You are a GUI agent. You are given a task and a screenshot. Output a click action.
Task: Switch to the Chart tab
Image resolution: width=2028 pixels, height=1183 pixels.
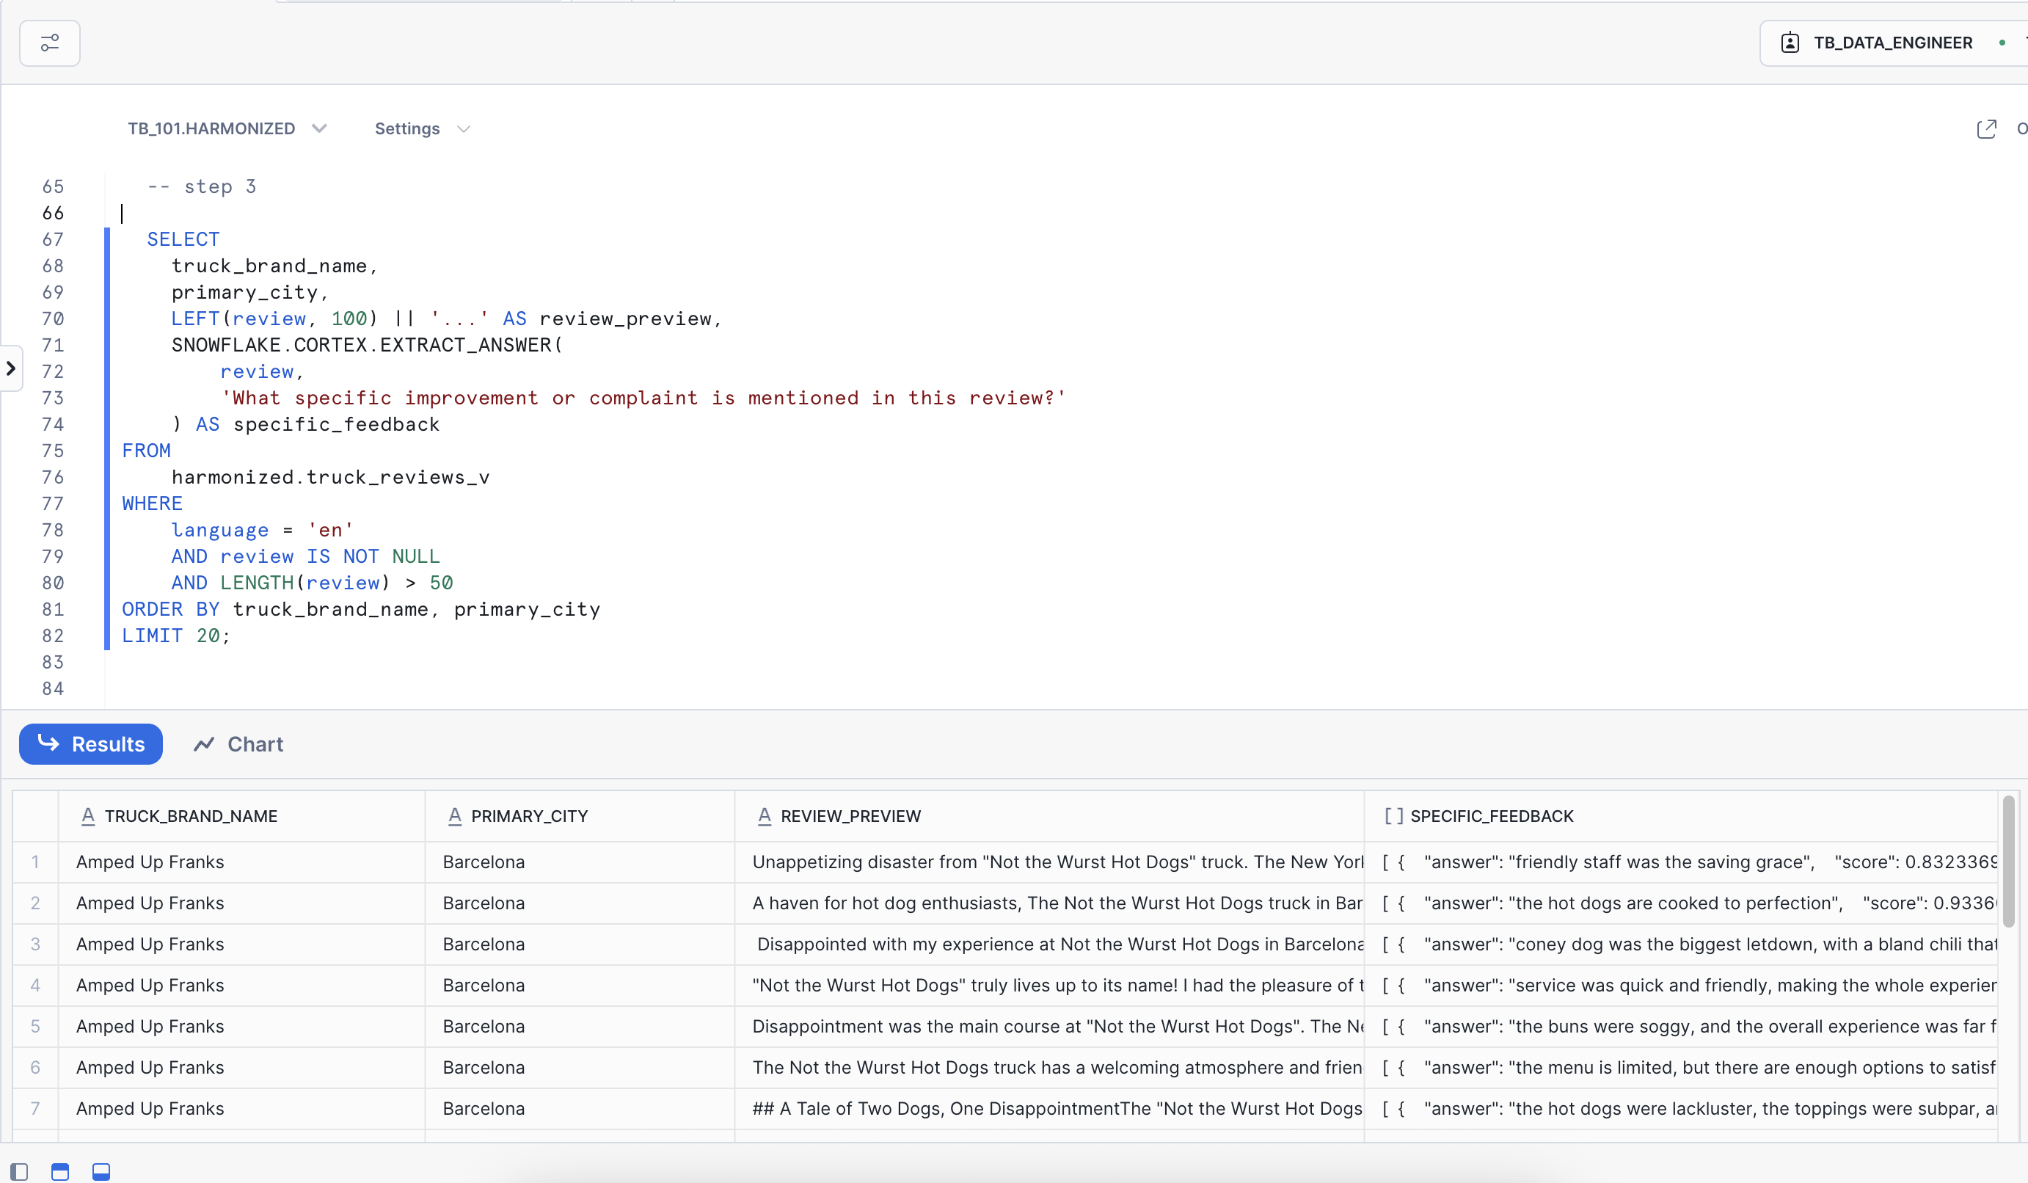255,743
